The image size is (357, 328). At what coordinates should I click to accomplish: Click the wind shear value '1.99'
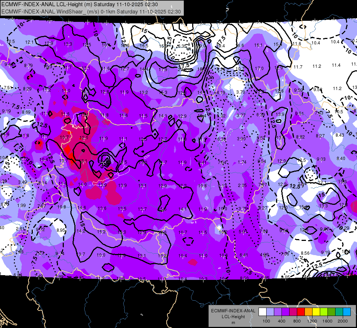click(x=22, y=205)
